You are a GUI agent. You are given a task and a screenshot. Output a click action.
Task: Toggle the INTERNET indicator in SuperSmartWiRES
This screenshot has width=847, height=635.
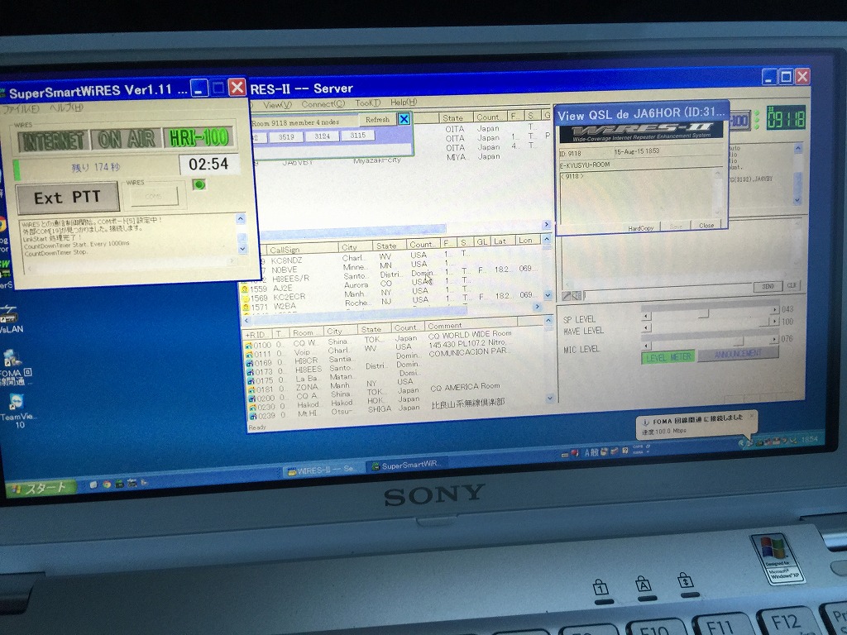(x=52, y=141)
